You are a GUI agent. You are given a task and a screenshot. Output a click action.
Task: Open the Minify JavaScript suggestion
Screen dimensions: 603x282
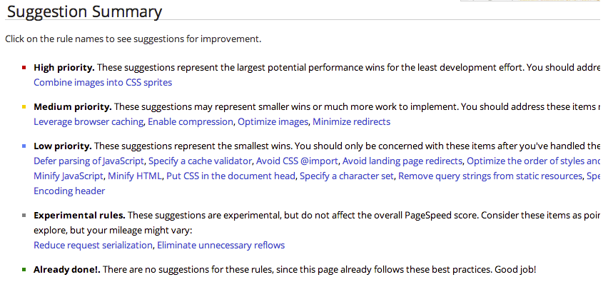69,176
